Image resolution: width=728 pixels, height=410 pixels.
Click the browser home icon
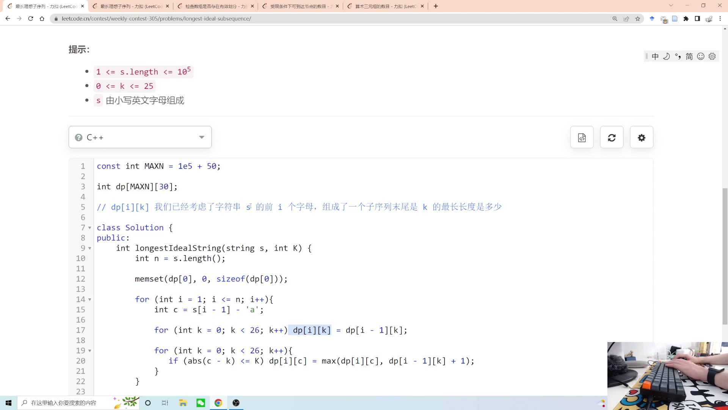tap(42, 19)
